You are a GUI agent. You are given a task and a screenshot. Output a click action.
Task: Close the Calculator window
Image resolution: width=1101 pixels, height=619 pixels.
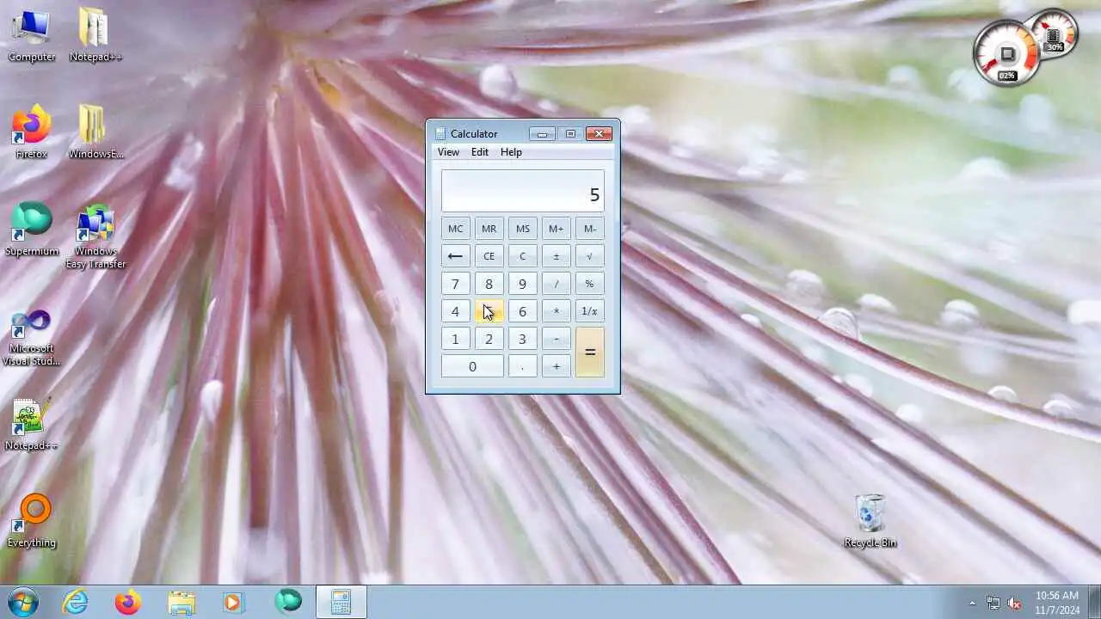click(599, 133)
